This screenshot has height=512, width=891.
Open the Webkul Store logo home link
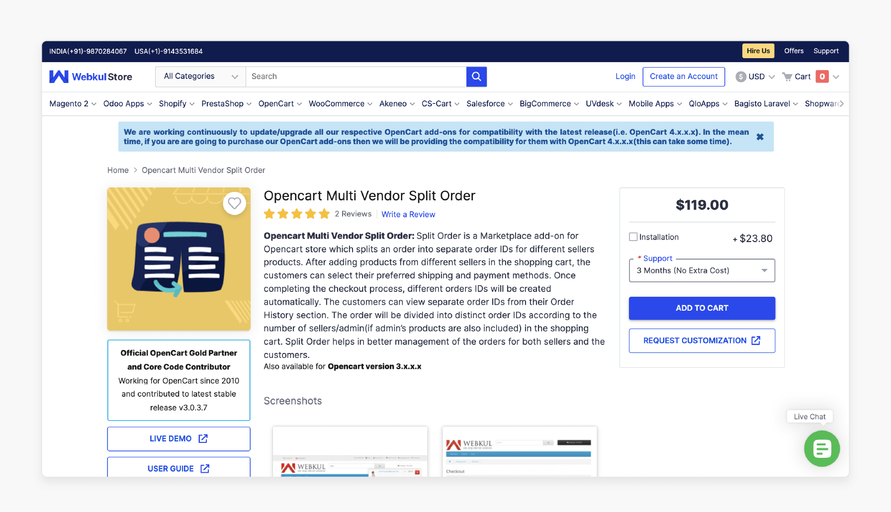(90, 77)
